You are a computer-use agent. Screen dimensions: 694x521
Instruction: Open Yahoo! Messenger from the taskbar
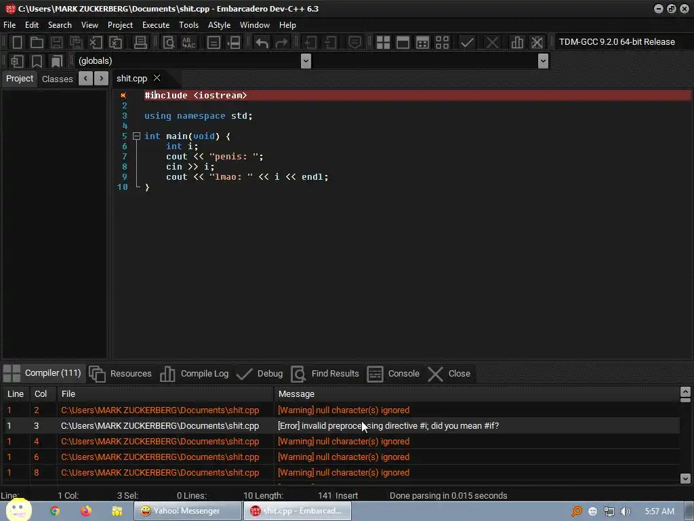tap(188, 511)
